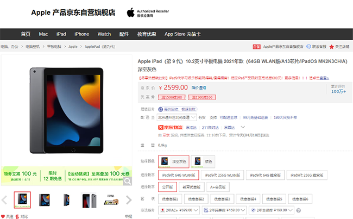The width and height of the screenshot is (353, 219).
Task: Click second 满1500减100 coupon
Action: [x=202, y=97]
